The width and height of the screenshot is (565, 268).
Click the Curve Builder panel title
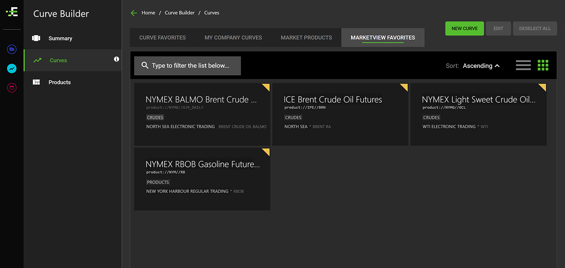click(61, 13)
